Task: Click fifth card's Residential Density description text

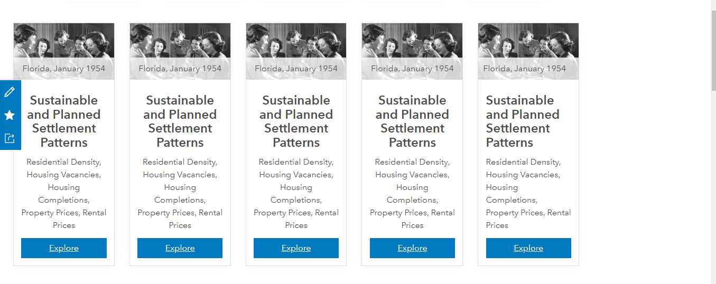Action: [528, 194]
